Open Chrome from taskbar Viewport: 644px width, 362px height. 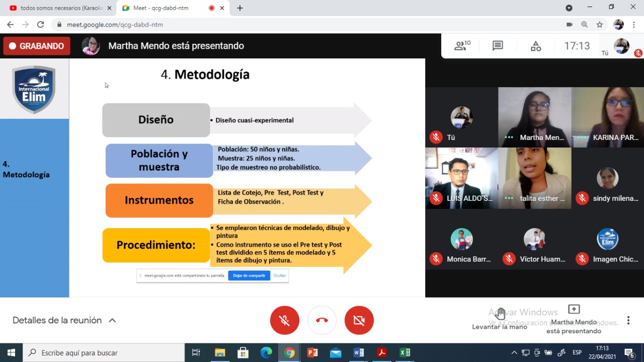pos(289,352)
